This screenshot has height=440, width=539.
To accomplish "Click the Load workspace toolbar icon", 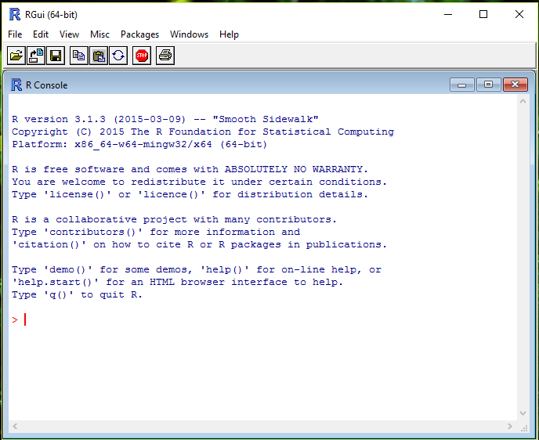I will [36, 56].
